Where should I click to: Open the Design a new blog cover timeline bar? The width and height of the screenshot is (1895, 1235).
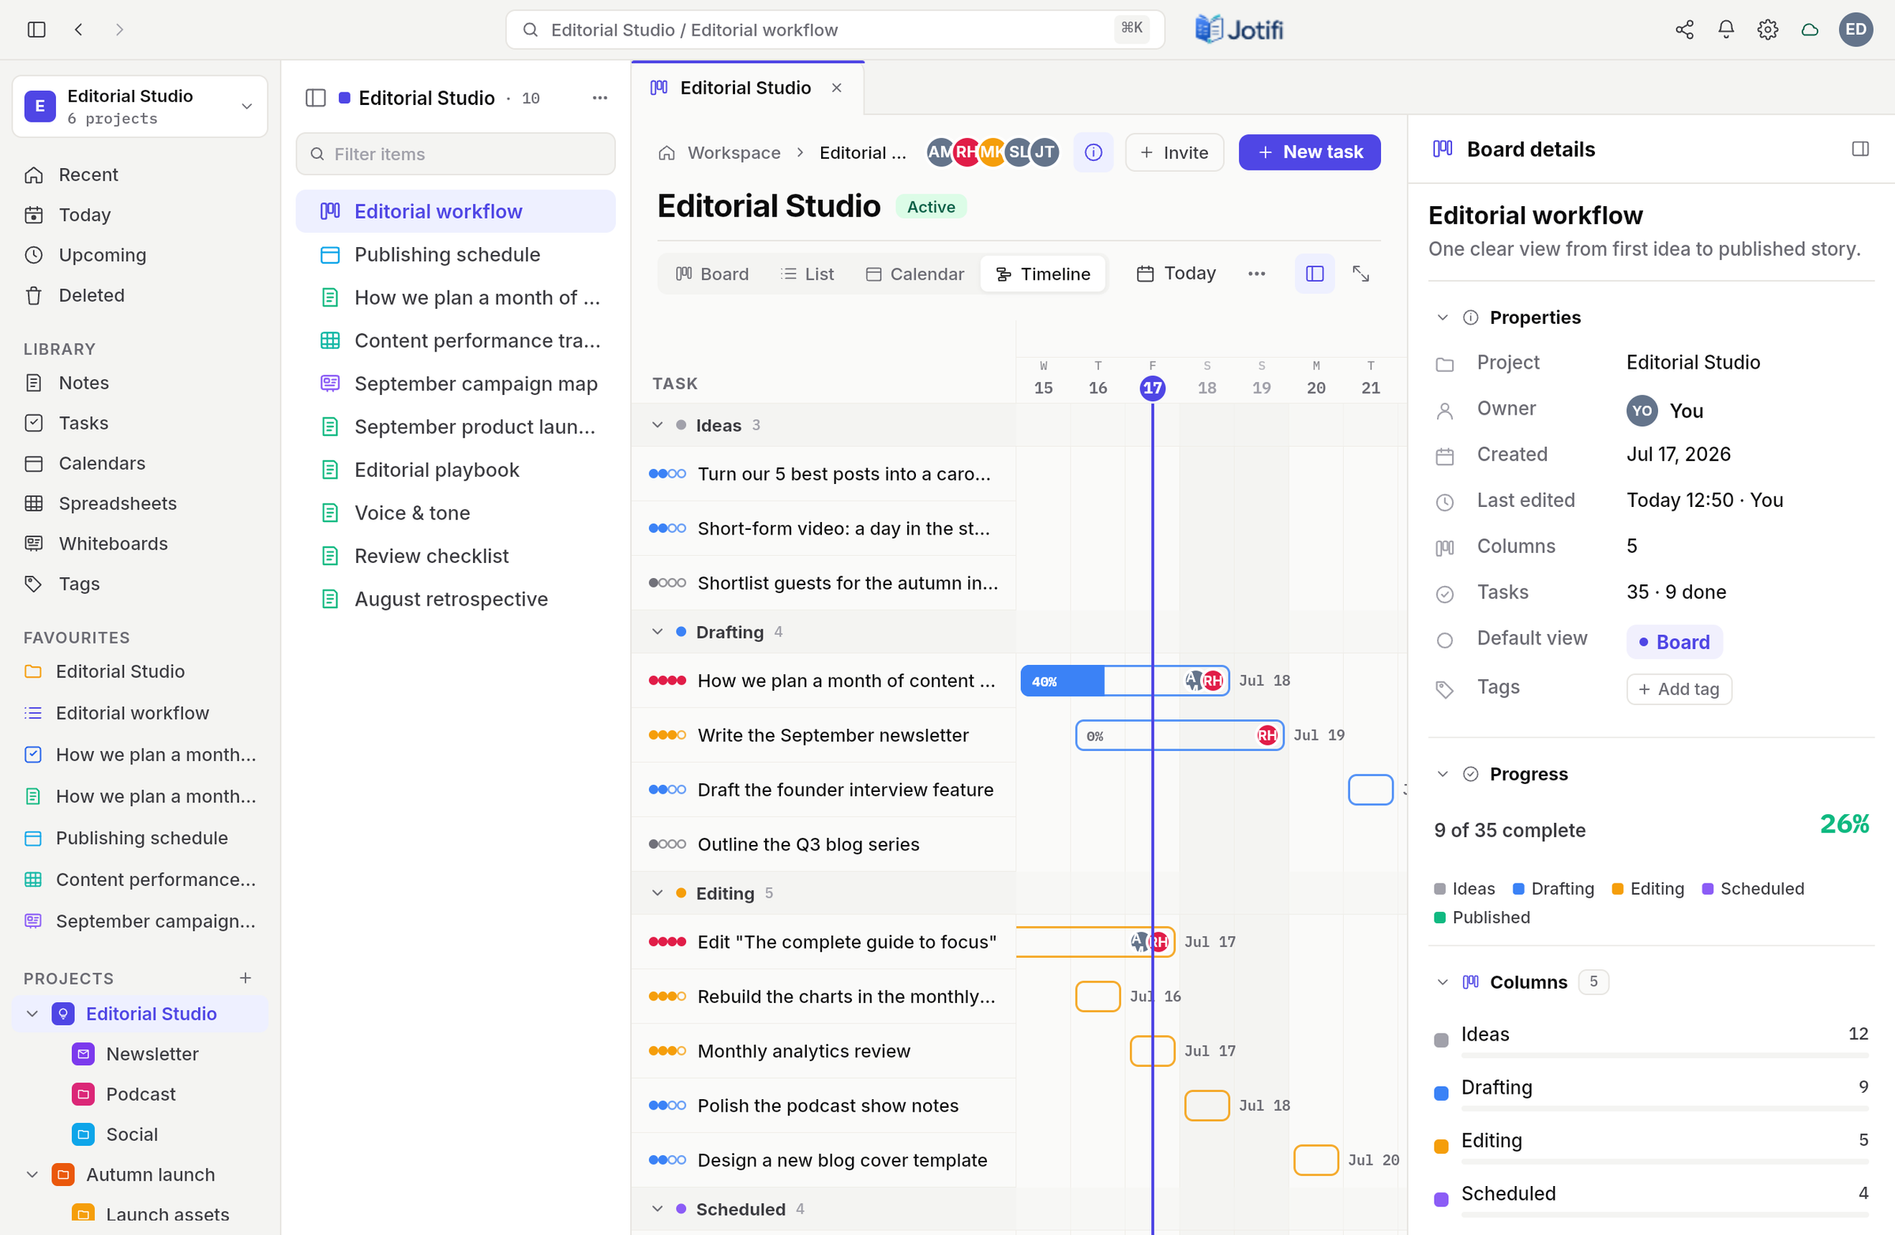1315,1160
